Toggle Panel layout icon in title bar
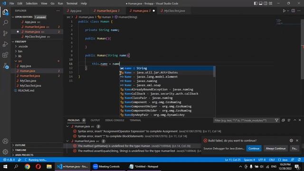Screen dimensions: 304x171 point(261,3)
